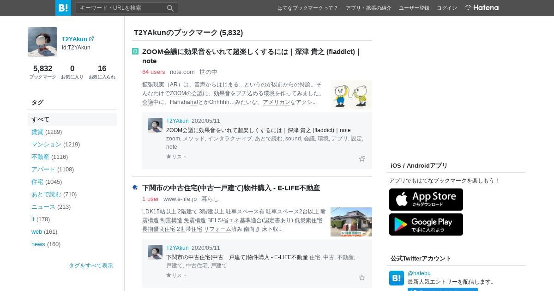Screen dimensions: 554x291
Task: Click the 戸建て tag in 下関市 comment
Action: [219, 266]
